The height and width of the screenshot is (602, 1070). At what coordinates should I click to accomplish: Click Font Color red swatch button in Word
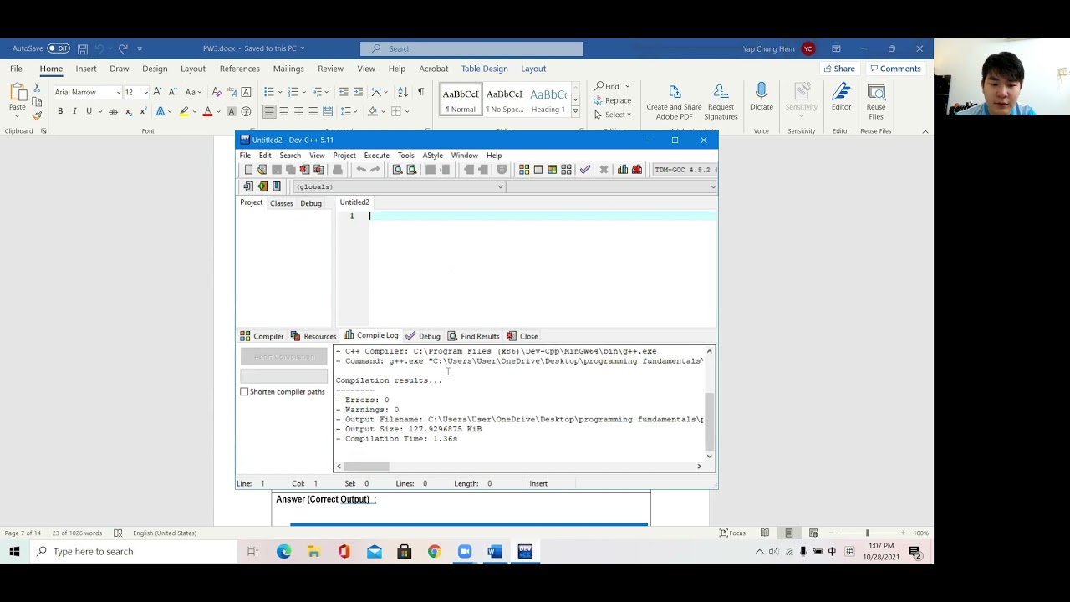coord(207,111)
